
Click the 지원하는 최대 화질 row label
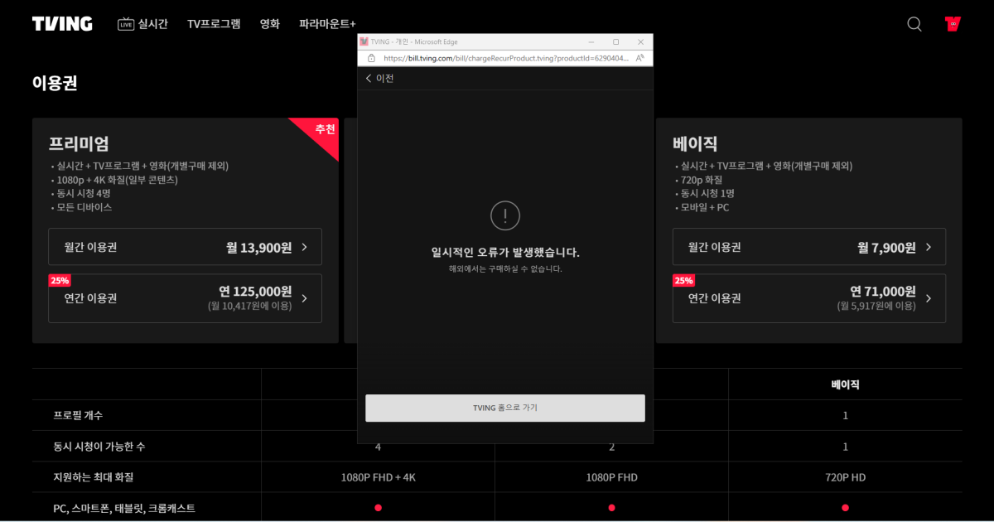[94, 477]
